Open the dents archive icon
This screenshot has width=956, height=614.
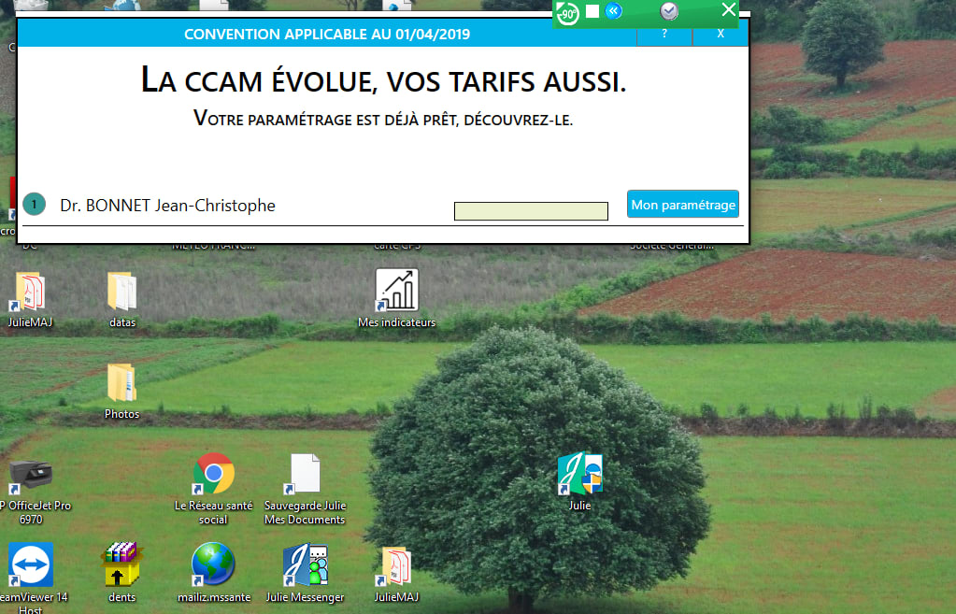point(122,565)
